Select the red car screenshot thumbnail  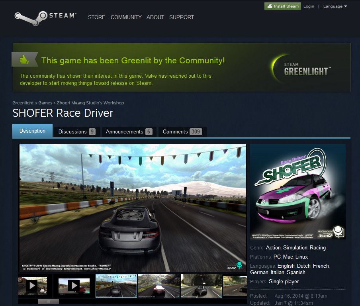tap(159, 286)
